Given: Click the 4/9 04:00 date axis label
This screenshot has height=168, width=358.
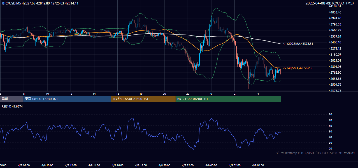Looking at the screenshot, I should [258, 165].
